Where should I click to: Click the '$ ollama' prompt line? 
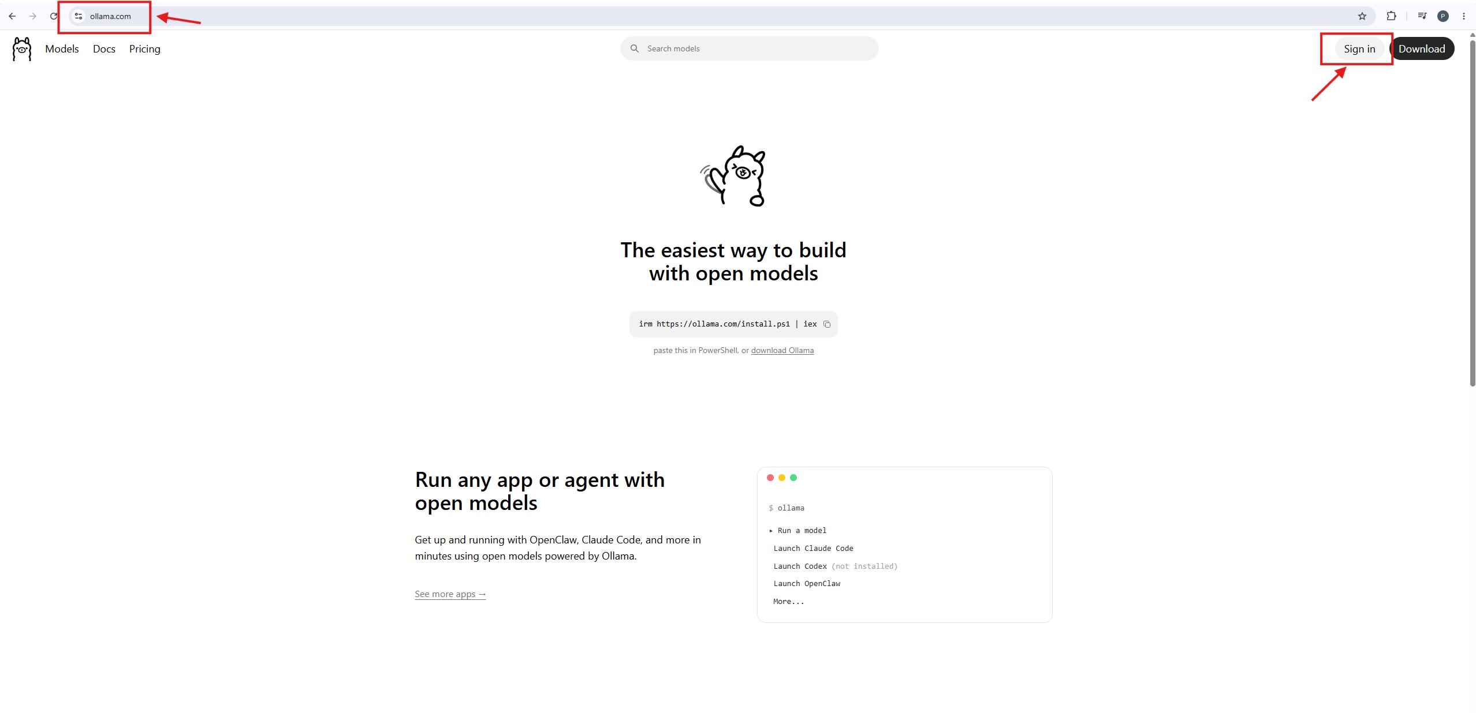coord(786,508)
